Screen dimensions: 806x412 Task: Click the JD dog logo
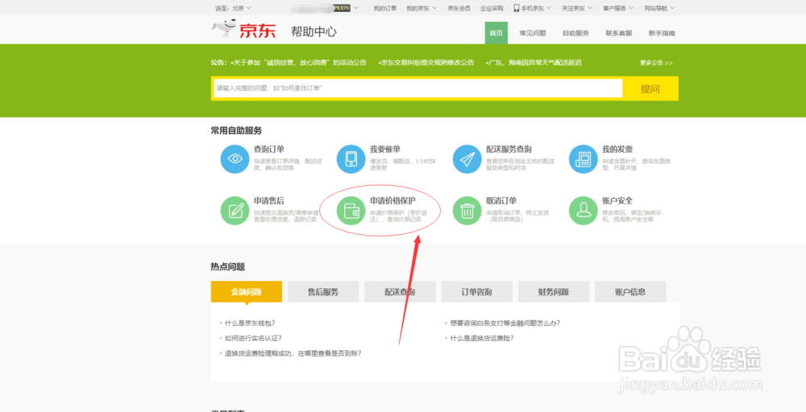(x=224, y=29)
